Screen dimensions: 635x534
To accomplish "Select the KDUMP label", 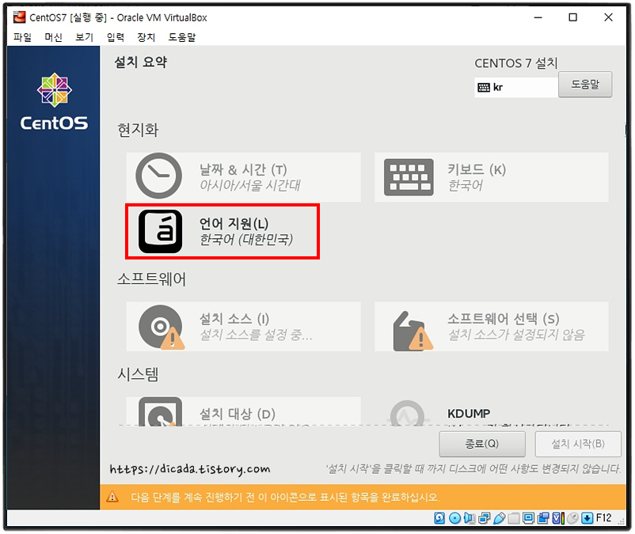I will (469, 414).
